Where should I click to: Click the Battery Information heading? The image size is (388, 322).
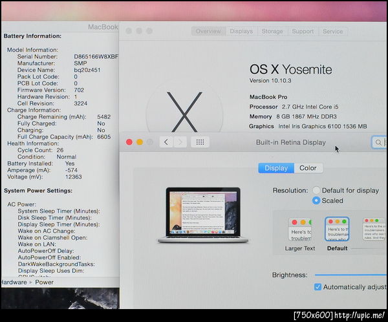(33, 36)
